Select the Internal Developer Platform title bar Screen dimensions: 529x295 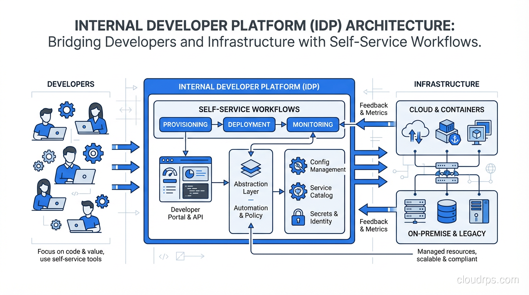coord(249,86)
